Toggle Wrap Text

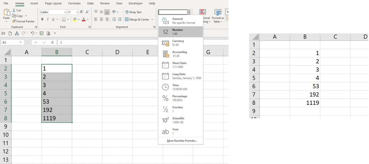(133, 12)
